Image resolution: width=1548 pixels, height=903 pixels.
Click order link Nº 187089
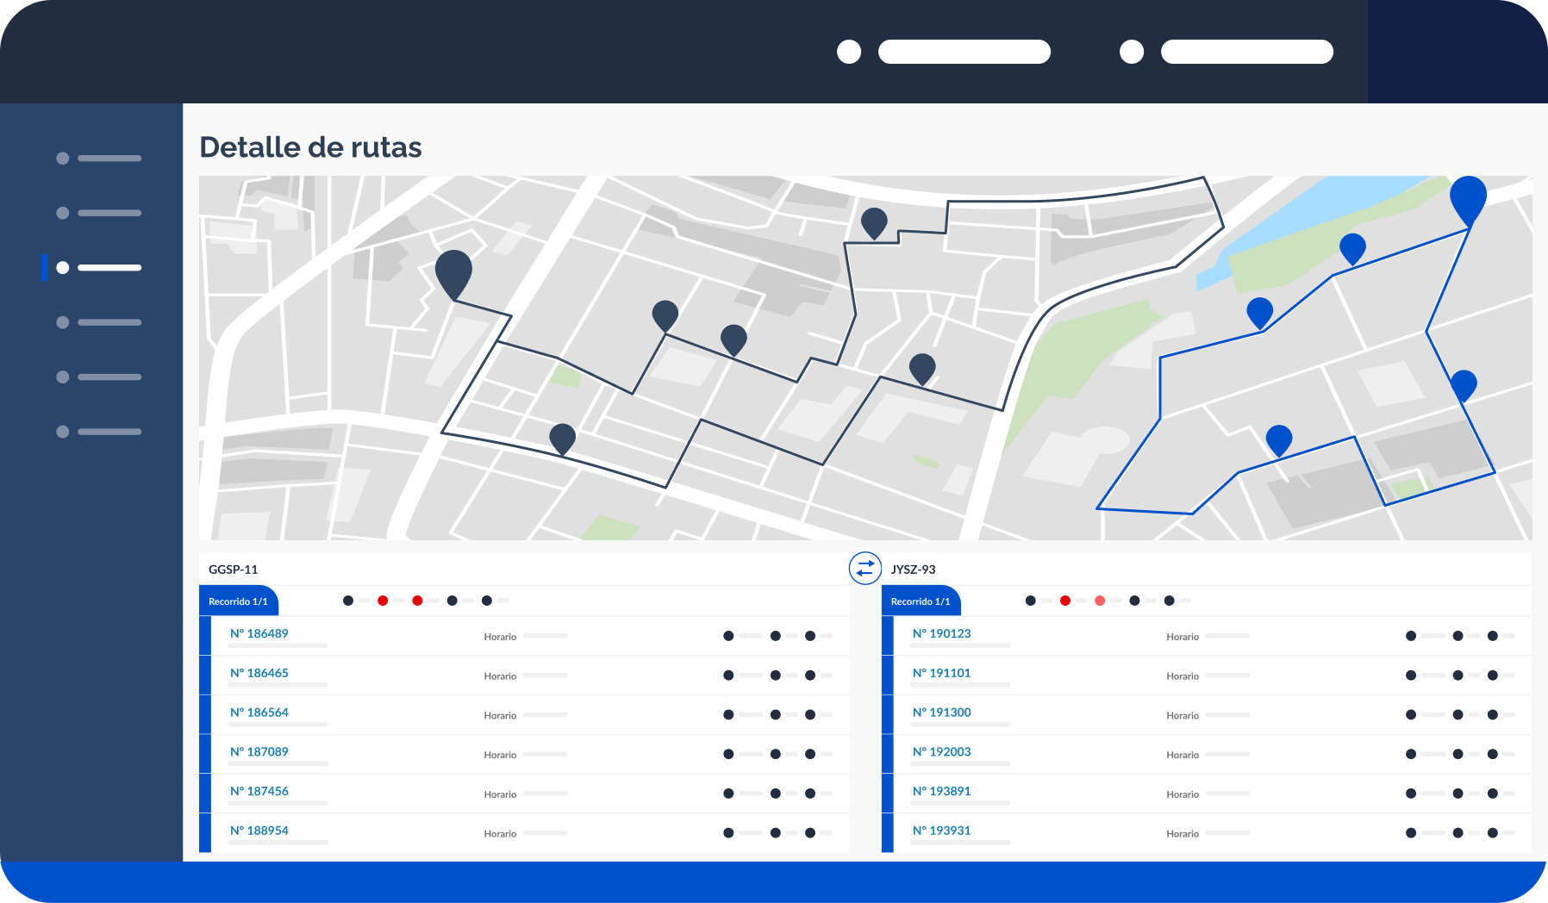[259, 751]
